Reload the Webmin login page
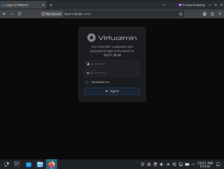This screenshot has width=224, height=169. [x=20, y=14]
